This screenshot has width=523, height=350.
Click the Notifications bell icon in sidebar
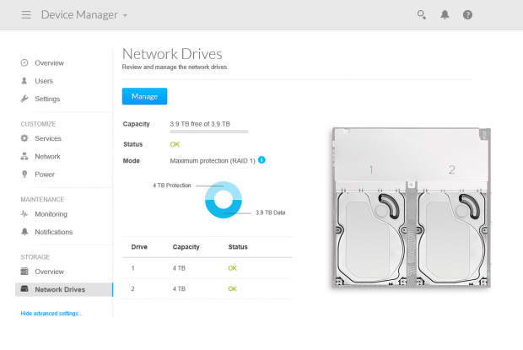24,232
